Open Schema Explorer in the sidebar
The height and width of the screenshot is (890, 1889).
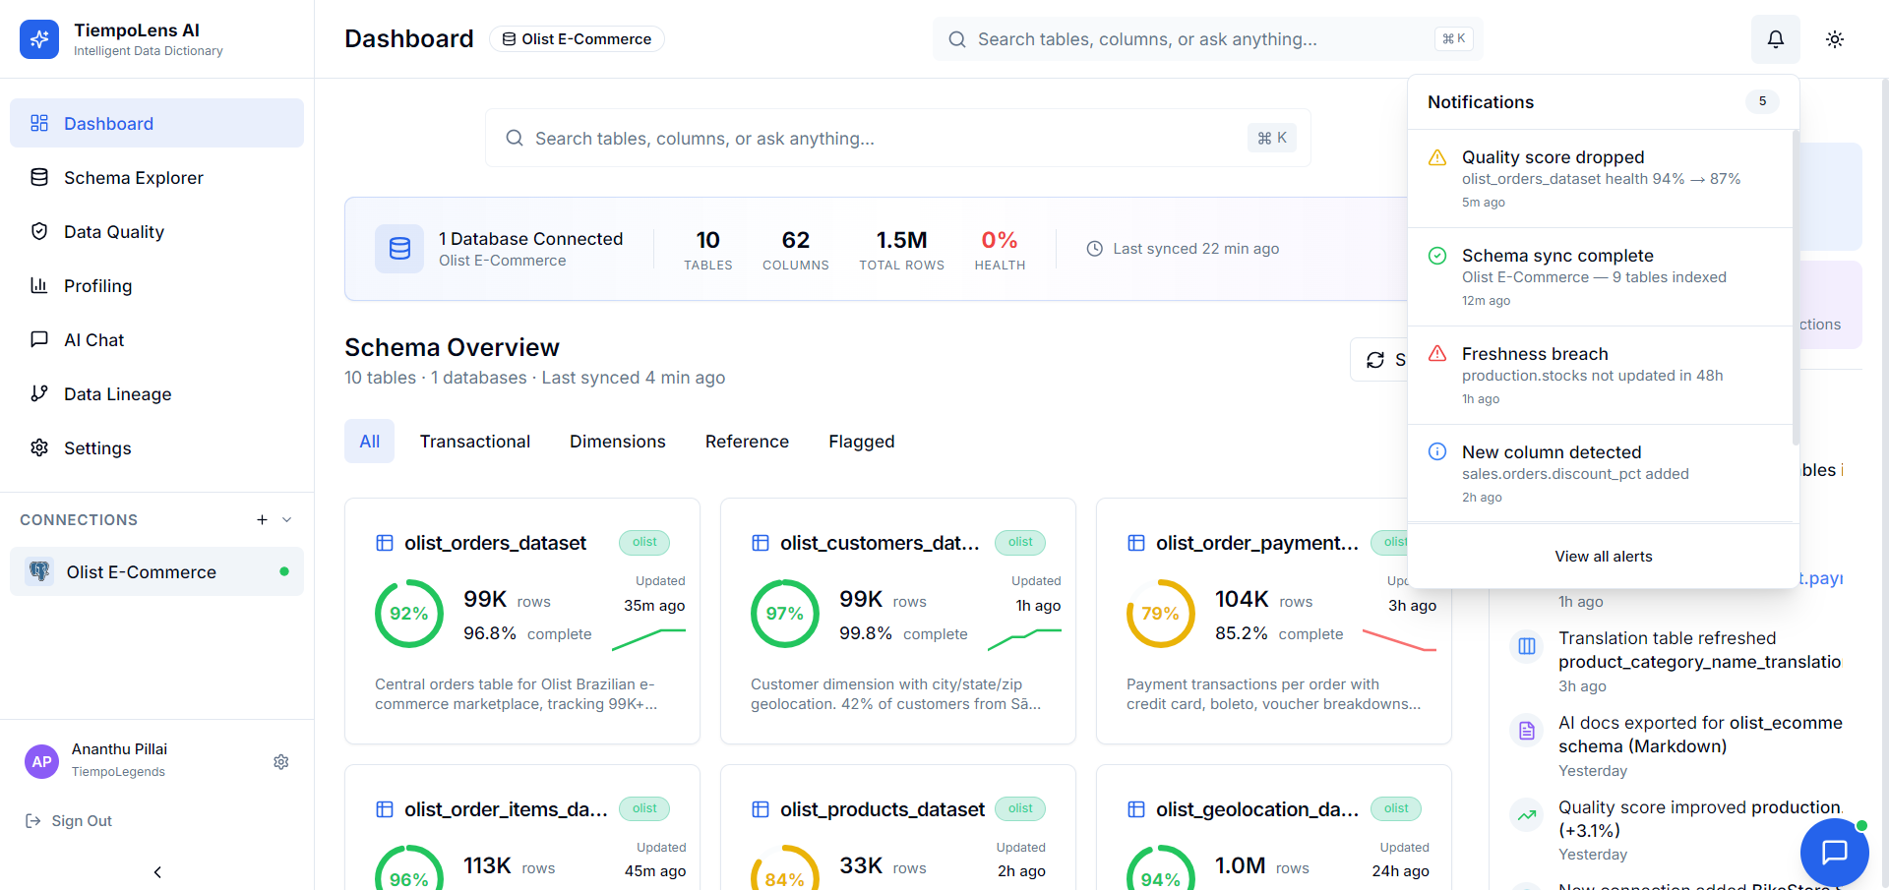(x=156, y=177)
